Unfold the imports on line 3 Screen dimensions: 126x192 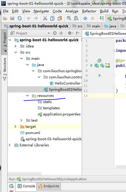114,51
